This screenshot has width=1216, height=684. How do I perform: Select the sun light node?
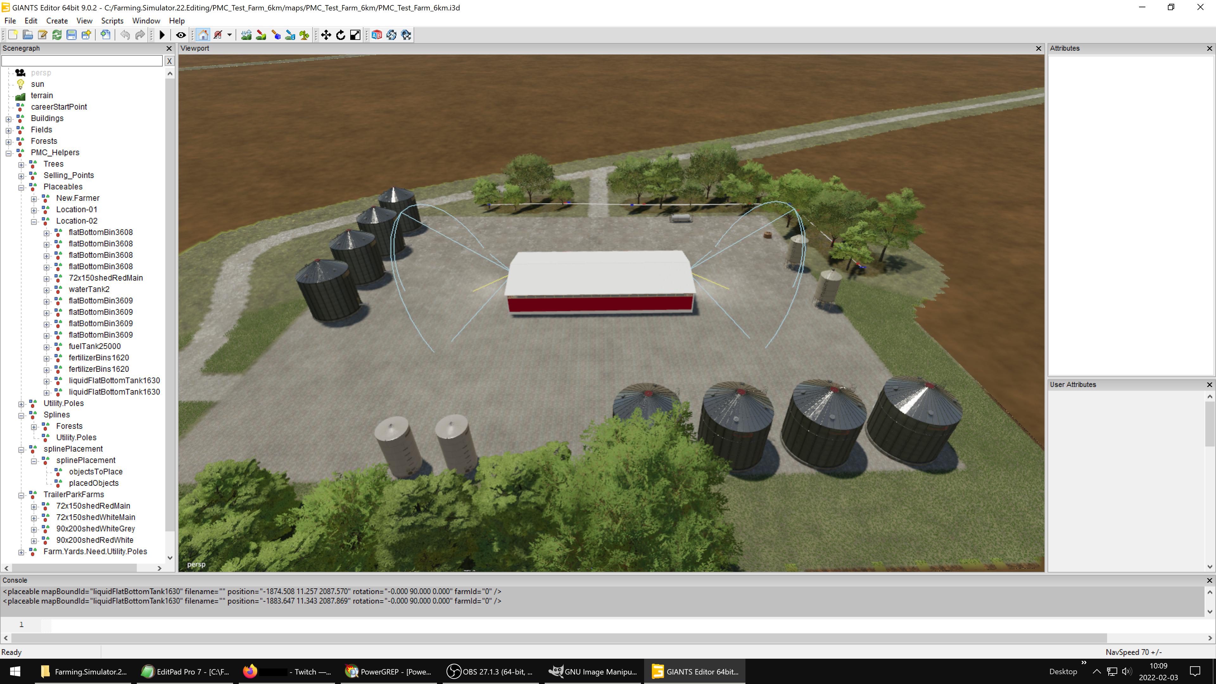click(x=37, y=84)
